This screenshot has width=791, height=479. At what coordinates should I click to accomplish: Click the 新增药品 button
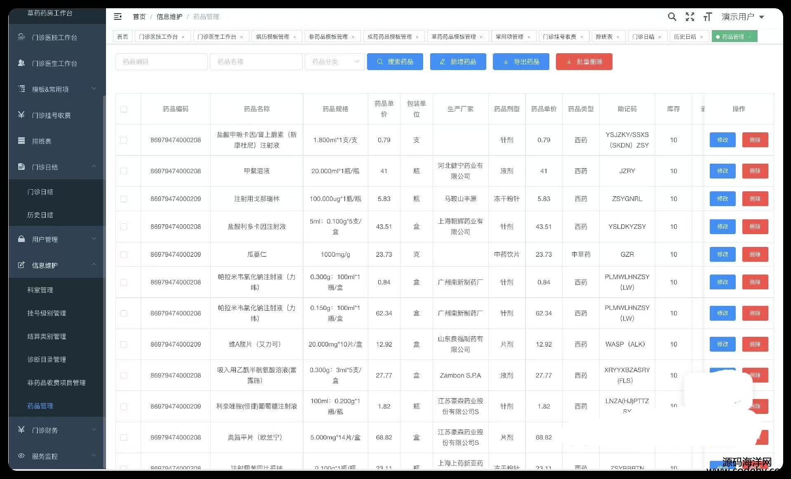point(458,62)
